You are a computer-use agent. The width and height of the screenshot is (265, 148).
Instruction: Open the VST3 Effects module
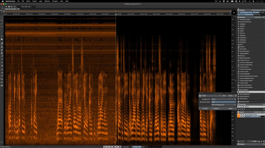tap(244, 99)
